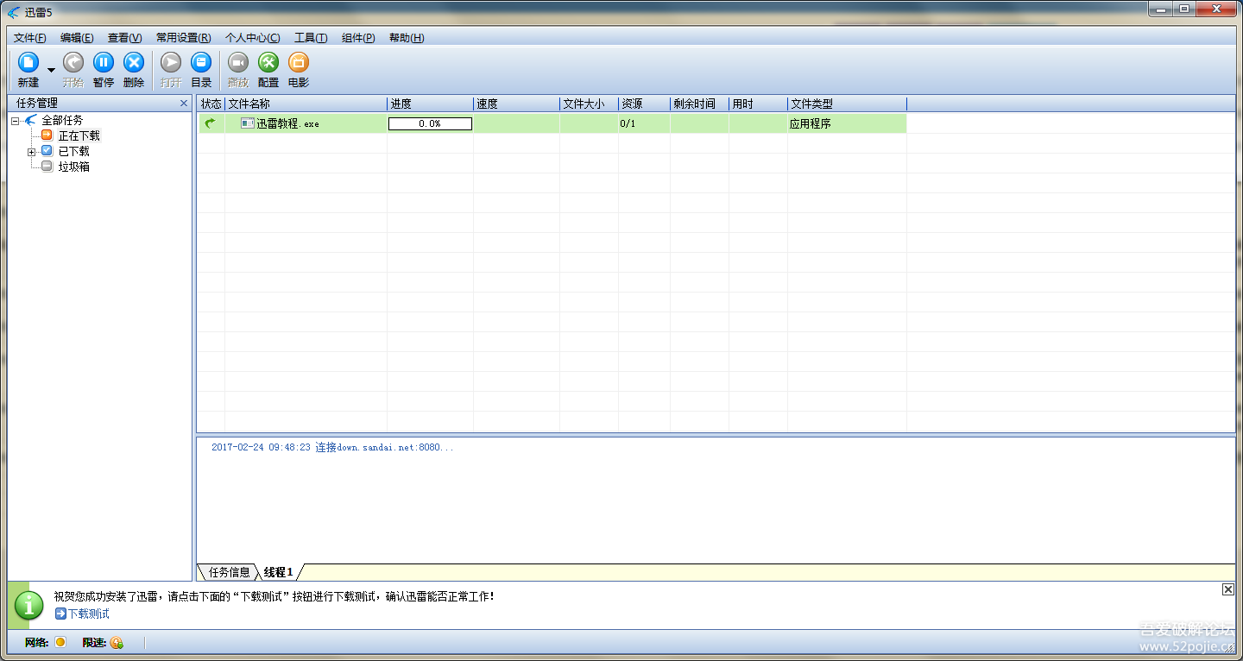This screenshot has width=1243, height=661.
Task: Click the 新建 (New task) toolbar icon
Action: (28, 62)
